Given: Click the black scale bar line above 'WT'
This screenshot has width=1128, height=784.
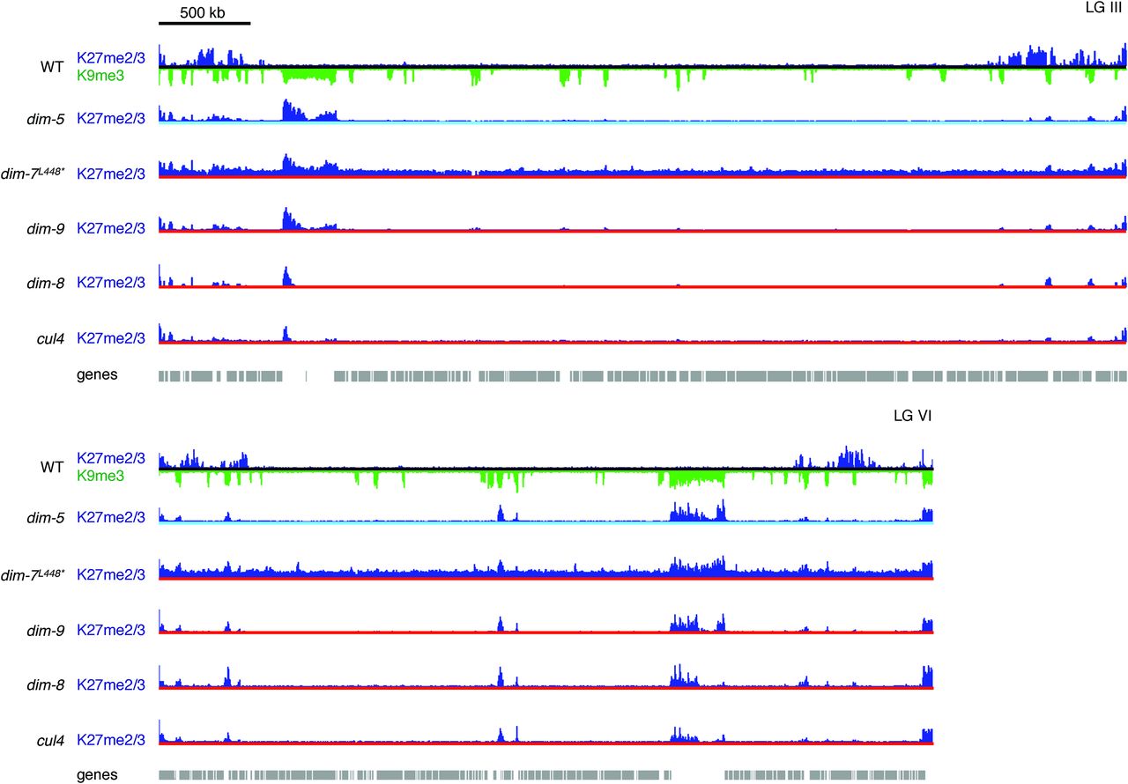Looking at the screenshot, I should click(204, 23).
